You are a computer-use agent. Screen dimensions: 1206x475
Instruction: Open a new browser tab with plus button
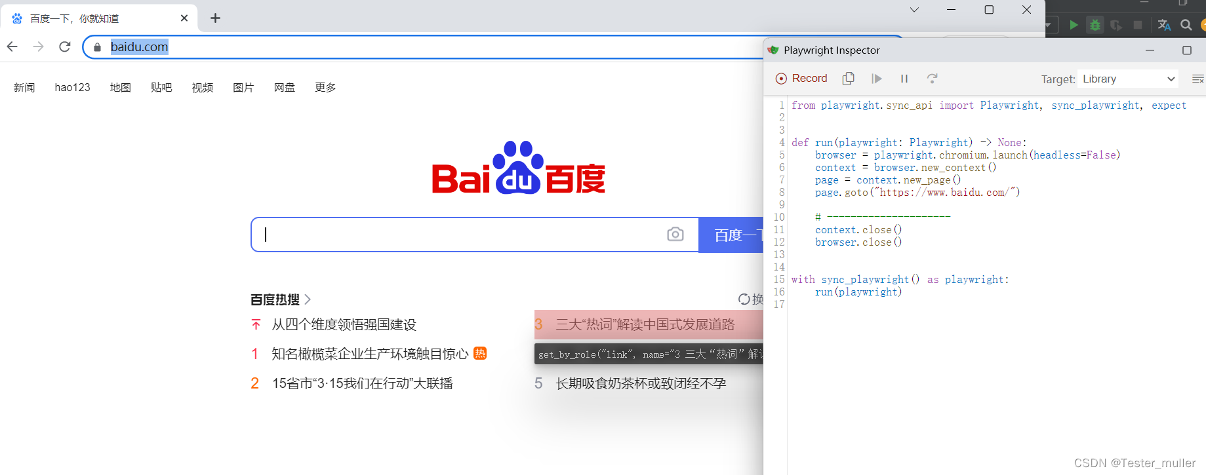click(215, 18)
